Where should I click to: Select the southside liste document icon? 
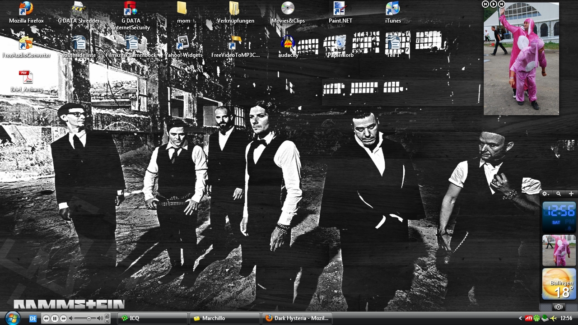tap(79, 47)
